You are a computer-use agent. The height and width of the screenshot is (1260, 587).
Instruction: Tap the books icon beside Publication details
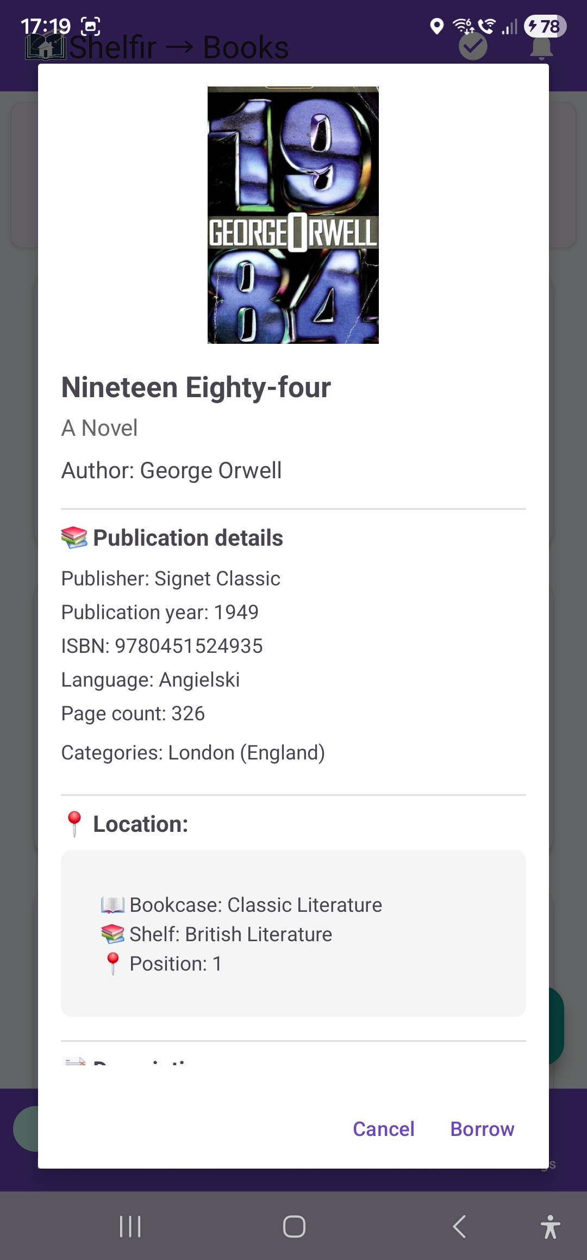[74, 538]
